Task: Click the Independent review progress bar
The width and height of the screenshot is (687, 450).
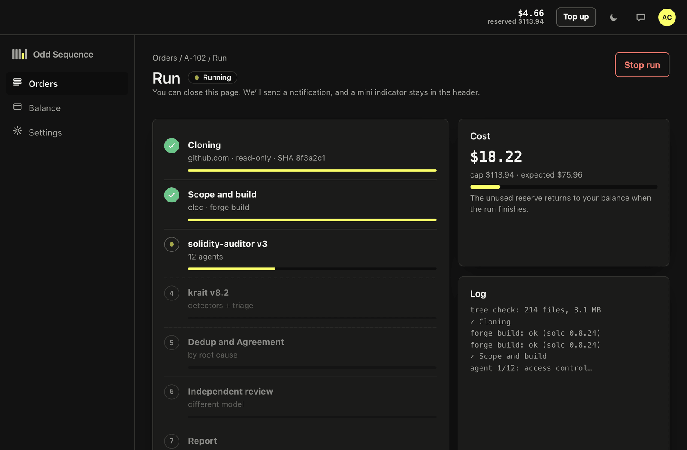Action: coord(312,417)
